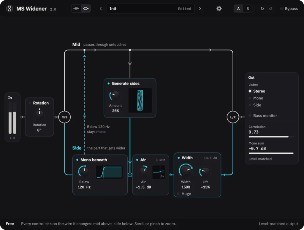This screenshot has height=230, width=304.
Task: Select the A comparison slot
Action: coord(238,9)
